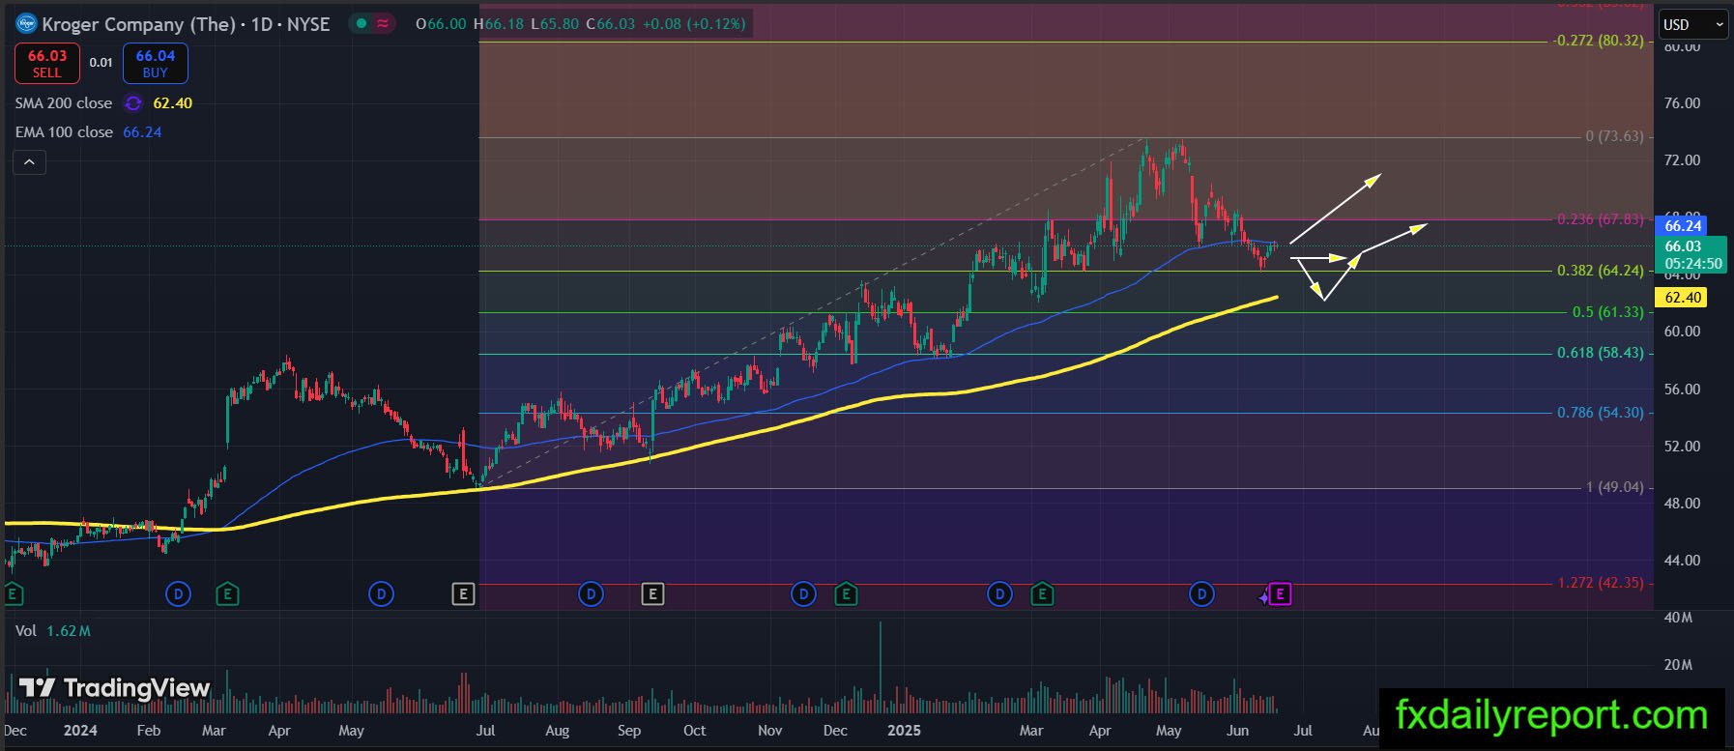Screen dimensions: 1734x751
Task: Open the earnings marker below the Dec 2023 bars
Action: coord(13,593)
